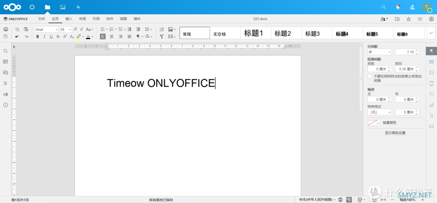
Task: Toggle strikethrough formatting
Action: (x=58, y=36)
